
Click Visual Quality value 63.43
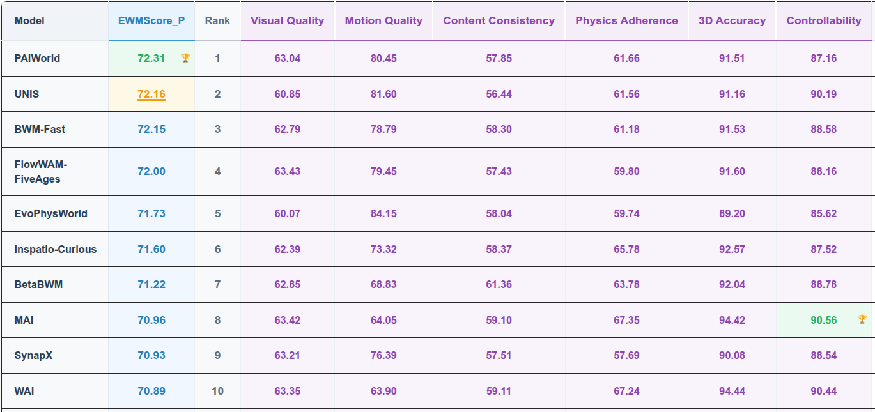[x=288, y=171]
